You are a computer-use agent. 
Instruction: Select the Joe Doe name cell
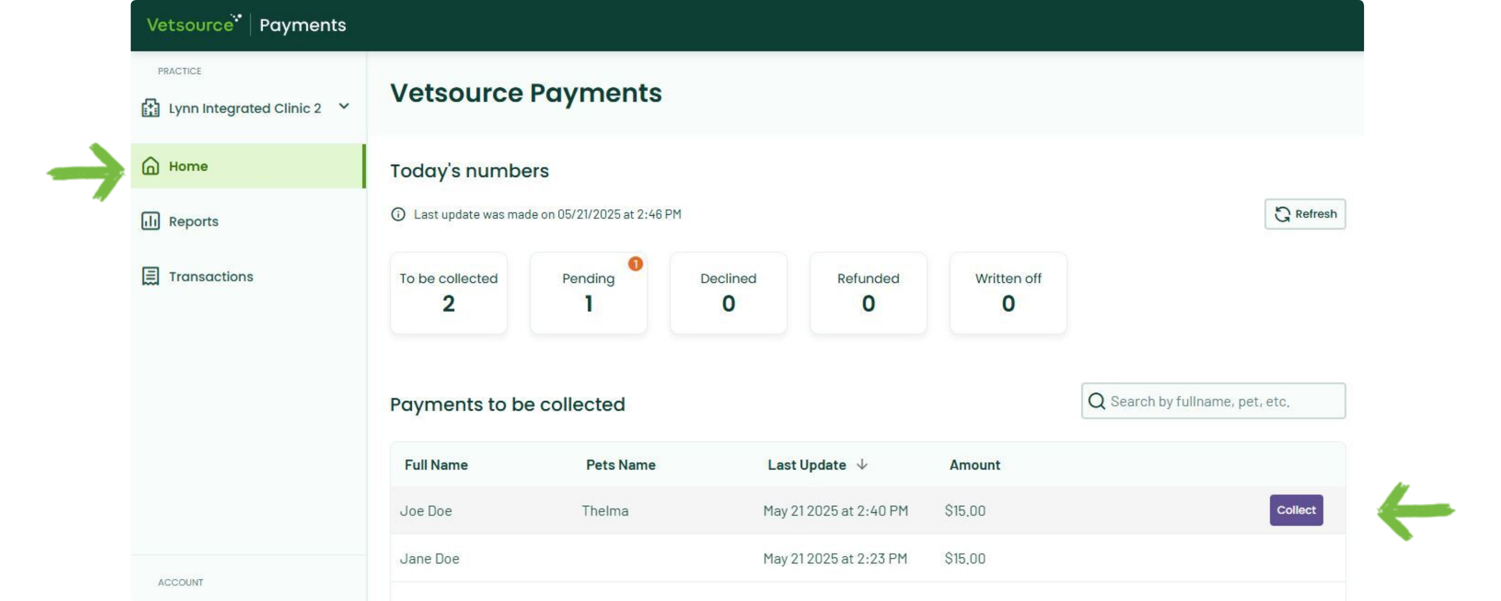point(426,511)
